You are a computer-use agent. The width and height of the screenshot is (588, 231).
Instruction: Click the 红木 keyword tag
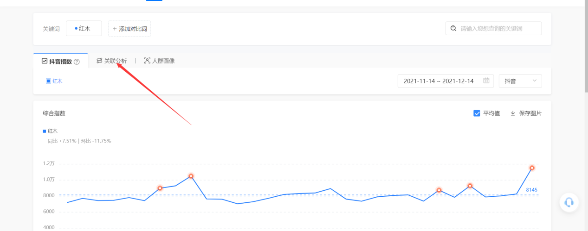[84, 29]
